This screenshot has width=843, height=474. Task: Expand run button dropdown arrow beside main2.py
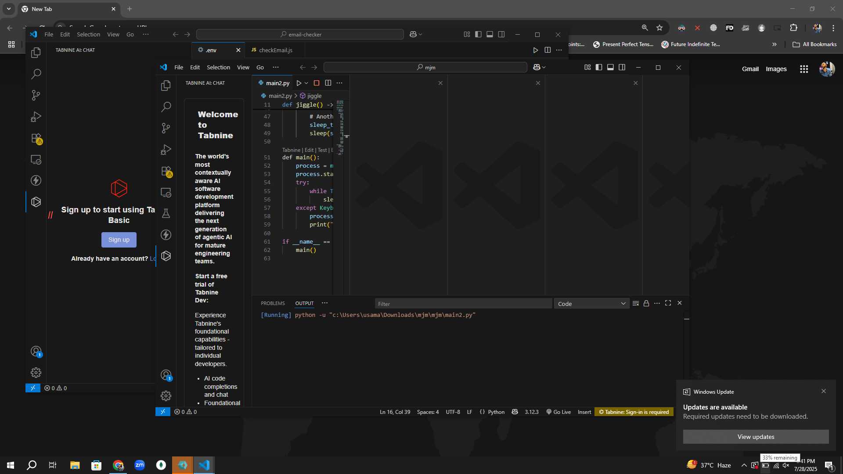point(306,83)
